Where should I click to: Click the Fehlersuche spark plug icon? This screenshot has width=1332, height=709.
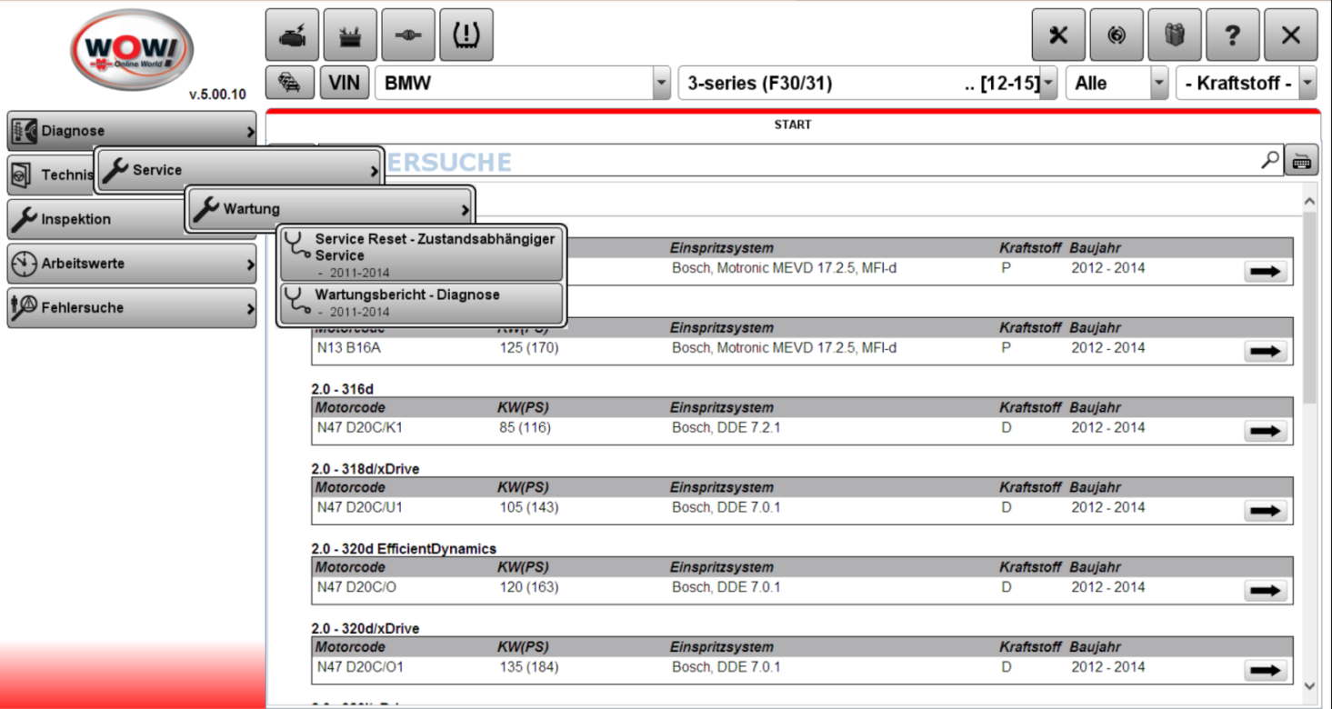tap(25, 308)
